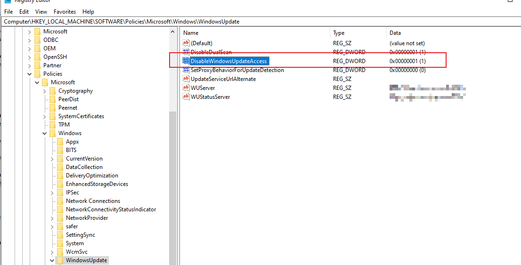
Task: Select the ODBC folder icon
Action: coord(38,40)
